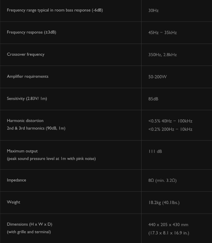The width and height of the screenshot is (212, 243).
Task: Click the Amplifier requirements label
Action: tap(28, 76)
